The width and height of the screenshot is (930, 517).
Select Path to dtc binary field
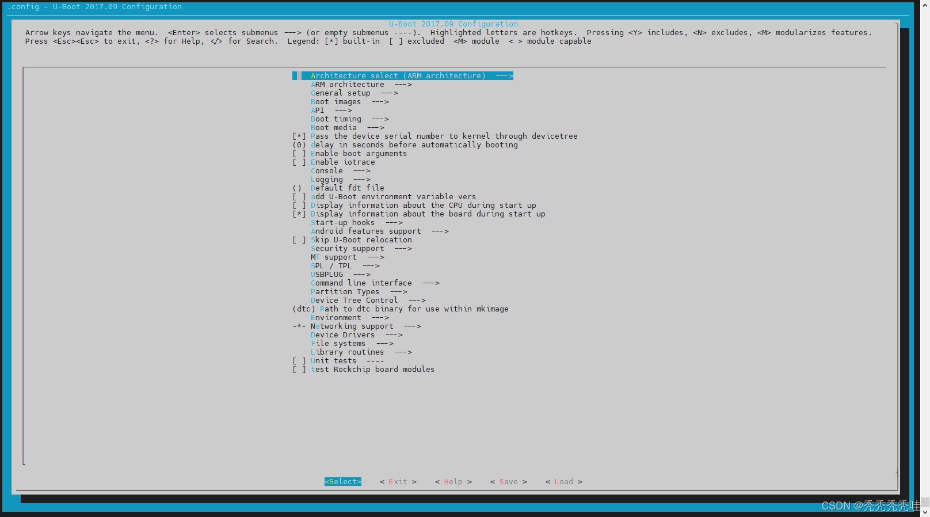pos(401,309)
